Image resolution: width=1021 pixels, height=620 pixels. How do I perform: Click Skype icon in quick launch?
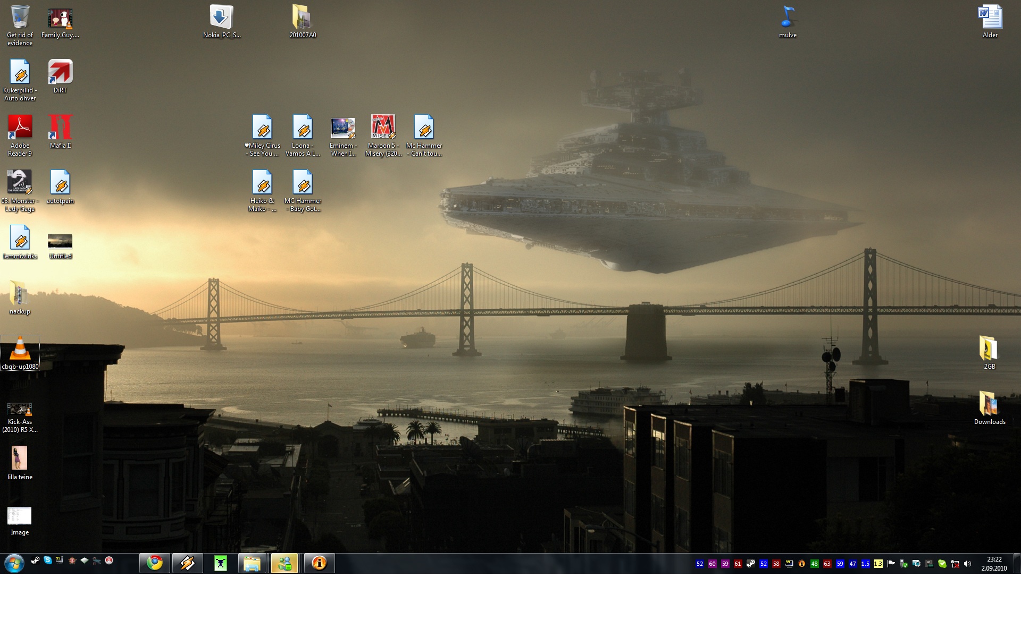pos(48,560)
